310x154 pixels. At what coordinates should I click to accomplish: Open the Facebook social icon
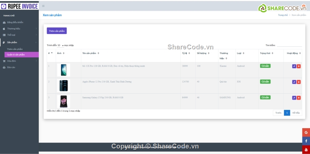[x=306, y=141]
